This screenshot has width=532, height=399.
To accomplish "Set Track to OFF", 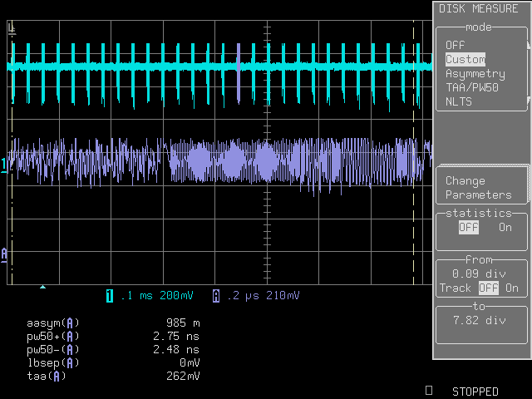I will [x=489, y=288].
